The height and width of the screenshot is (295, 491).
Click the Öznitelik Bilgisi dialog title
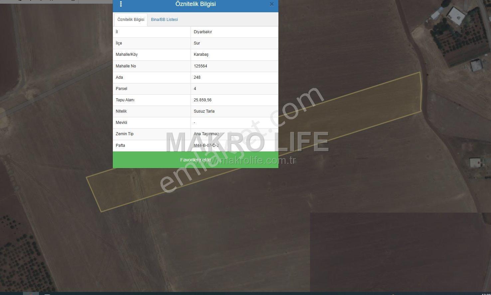click(x=196, y=4)
